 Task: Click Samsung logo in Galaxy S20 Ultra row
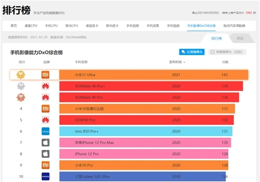[45, 176]
